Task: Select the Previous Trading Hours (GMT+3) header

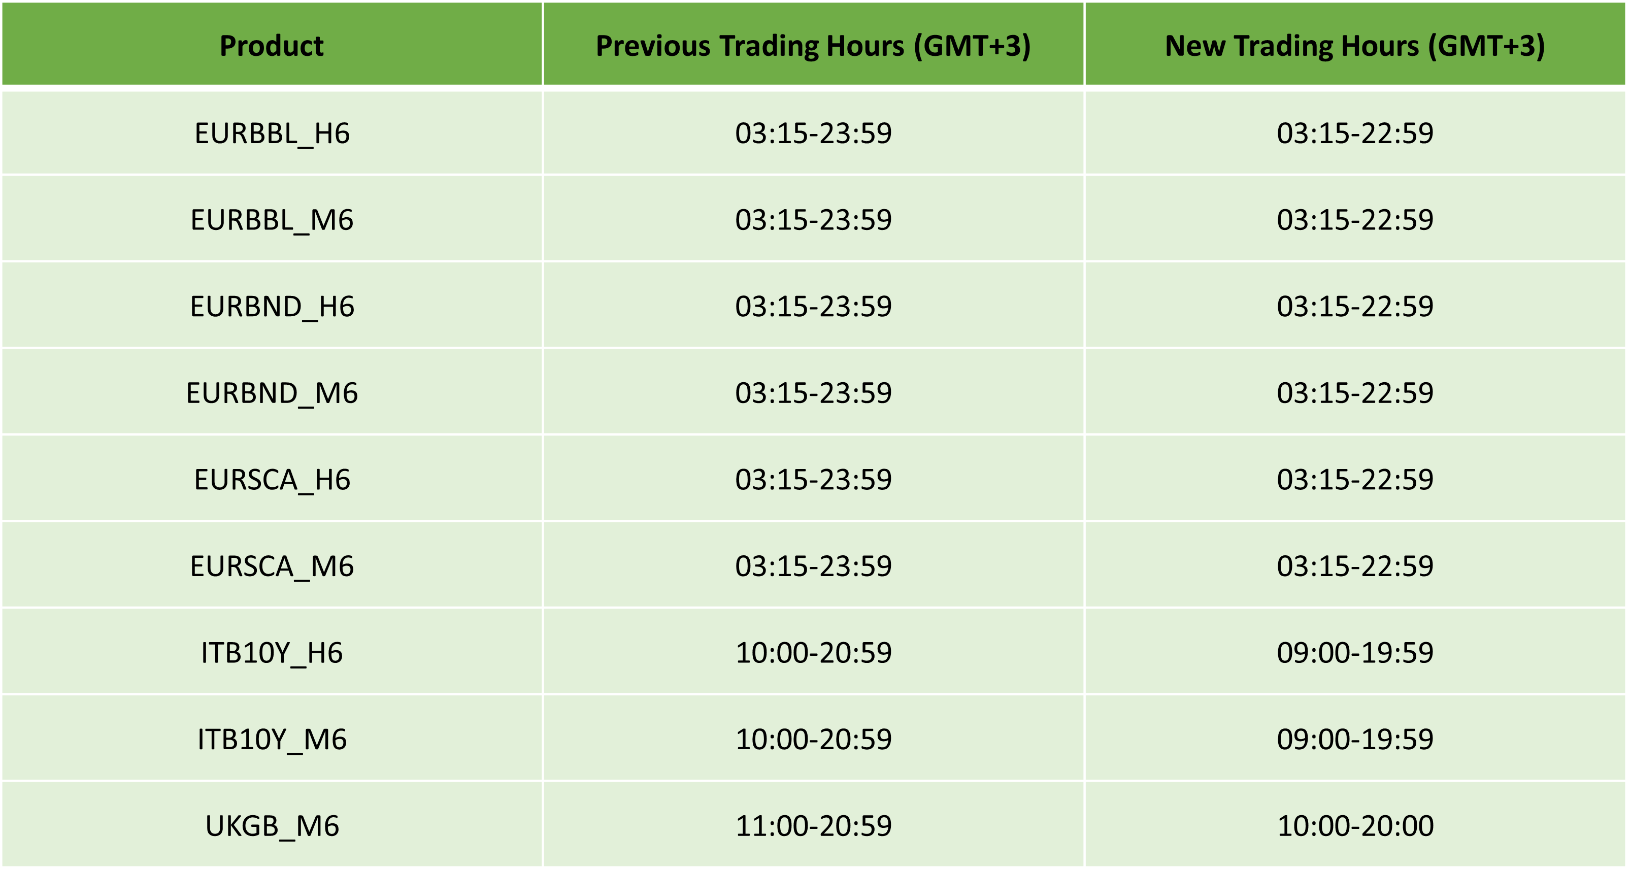Action: point(813,46)
